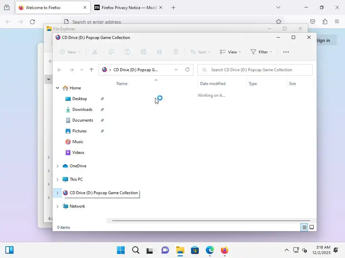
Task: Expand the CD Drive (D:) tree node
Action: 57,193
